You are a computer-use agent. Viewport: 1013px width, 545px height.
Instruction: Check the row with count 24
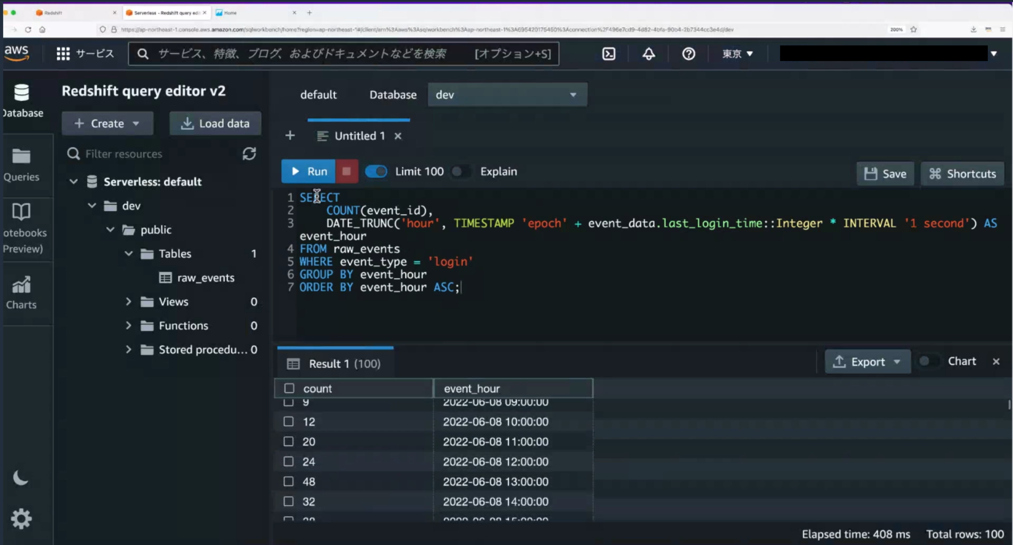click(x=289, y=461)
